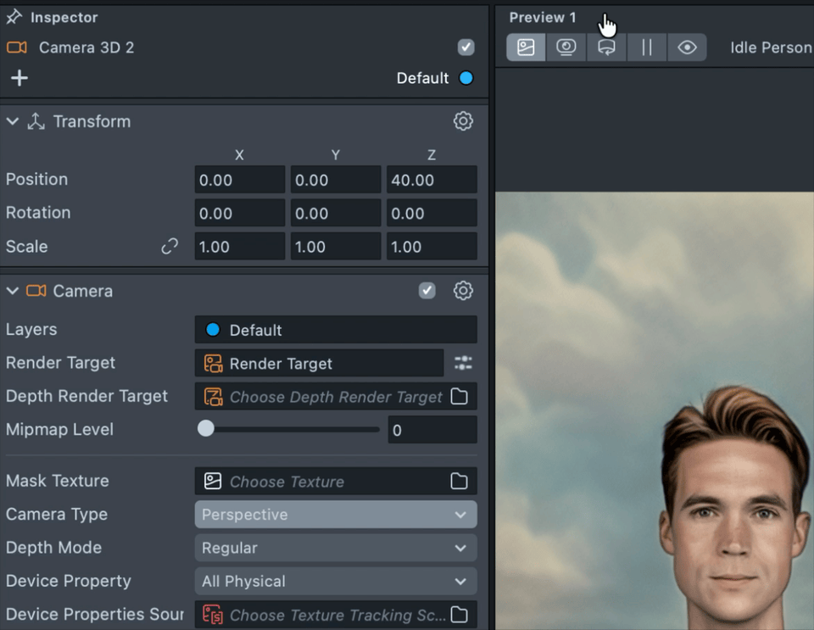Disable the Camera component checkbox
This screenshot has height=630, width=814.
click(x=427, y=291)
